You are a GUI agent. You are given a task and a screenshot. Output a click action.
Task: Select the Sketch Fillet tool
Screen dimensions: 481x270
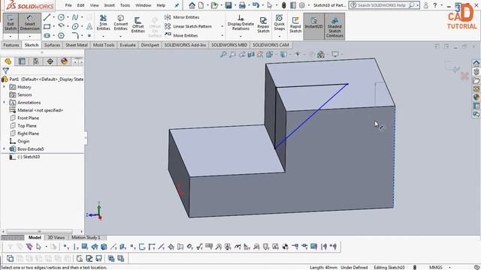(75, 36)
